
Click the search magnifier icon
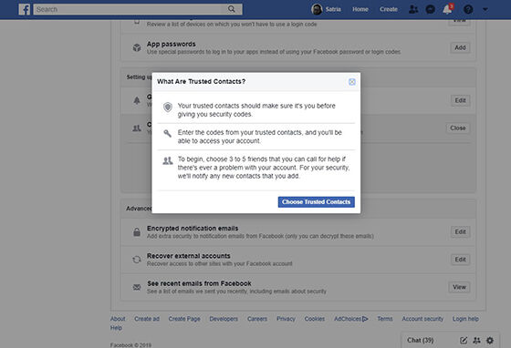(232, 9)
